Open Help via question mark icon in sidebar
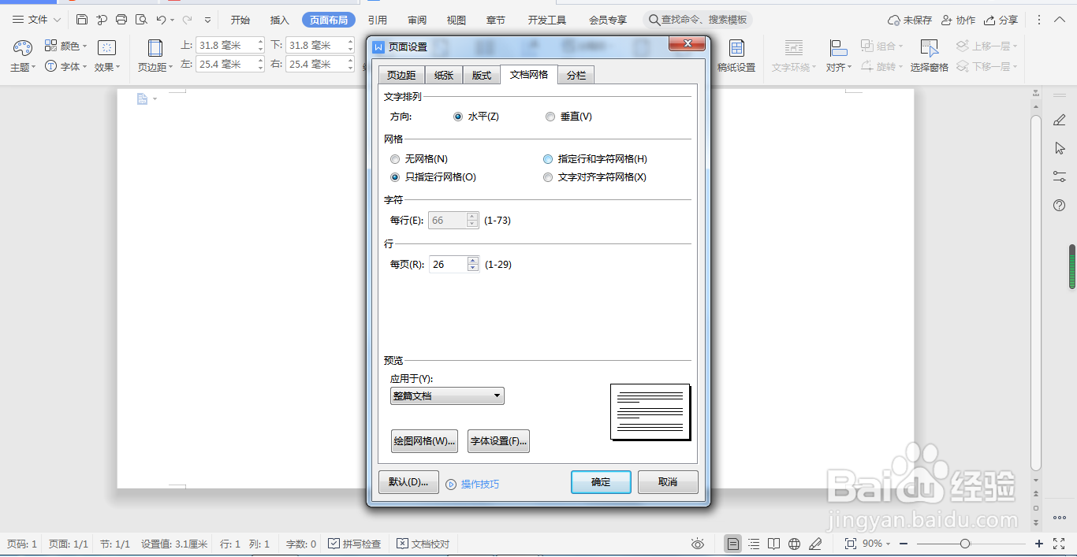Screen dimensions: 1077x557 click(x=1058, y=206)
